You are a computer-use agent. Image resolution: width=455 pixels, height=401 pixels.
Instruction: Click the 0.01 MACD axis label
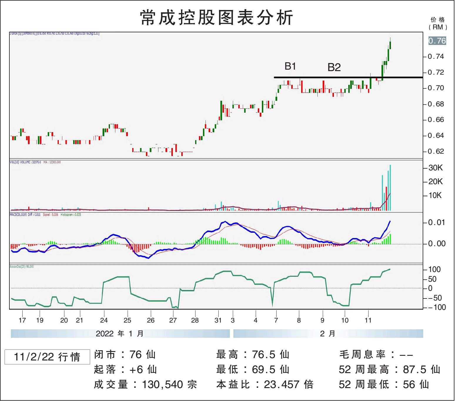click(436, 222)
